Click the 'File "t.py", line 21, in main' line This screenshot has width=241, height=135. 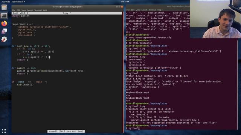coord(149,117)
